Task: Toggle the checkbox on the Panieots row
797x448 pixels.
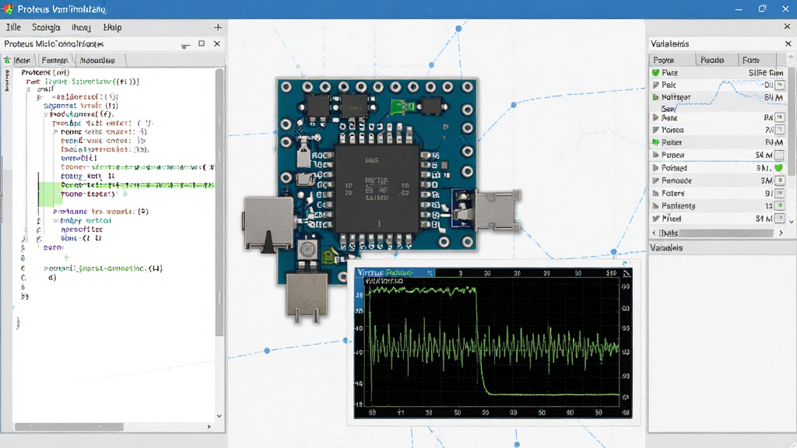Action: tap(780, 205)
